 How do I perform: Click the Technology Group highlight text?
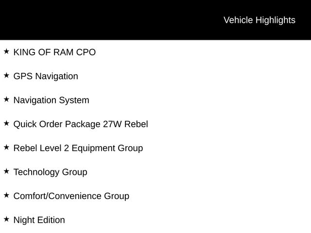coord(50,172)
